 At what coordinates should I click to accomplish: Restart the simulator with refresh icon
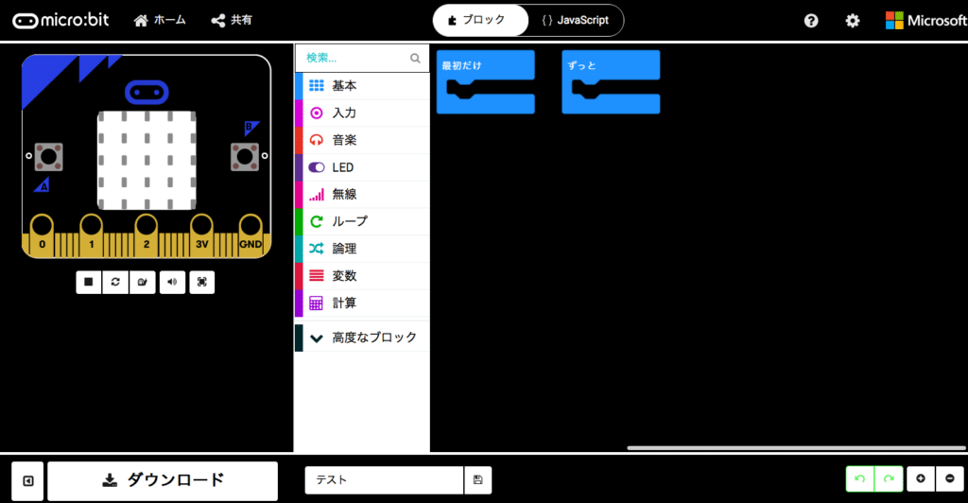click(115, 282)
